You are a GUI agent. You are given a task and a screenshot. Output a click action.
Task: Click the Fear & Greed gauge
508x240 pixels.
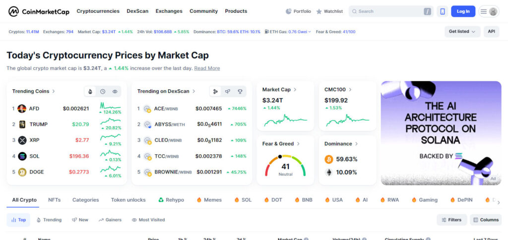pyautogui.click(x=285, y=165)
